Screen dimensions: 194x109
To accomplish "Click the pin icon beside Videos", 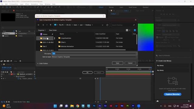I will coord(52,34).
